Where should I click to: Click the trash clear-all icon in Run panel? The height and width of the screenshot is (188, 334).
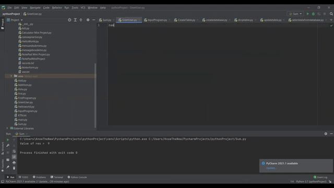14,168
